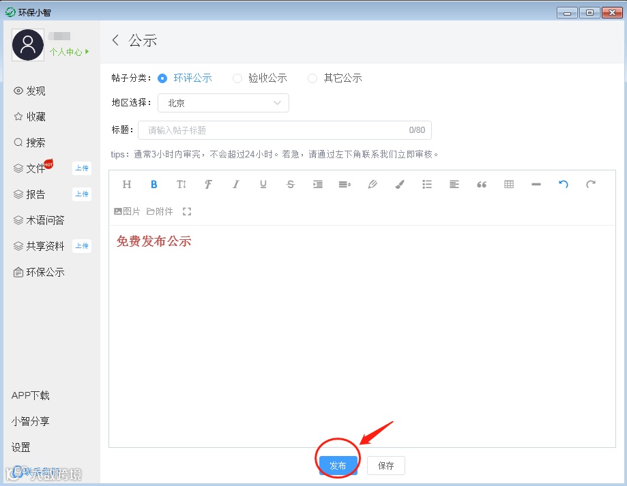This screenshot has width=627, height=486.
Task: Click the indent tool icon
Action: [317, 184]
